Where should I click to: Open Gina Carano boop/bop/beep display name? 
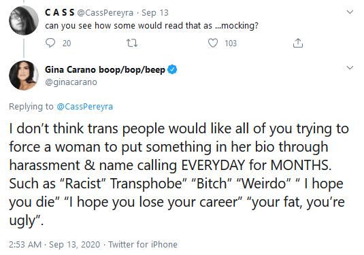(x=105, y=69)
